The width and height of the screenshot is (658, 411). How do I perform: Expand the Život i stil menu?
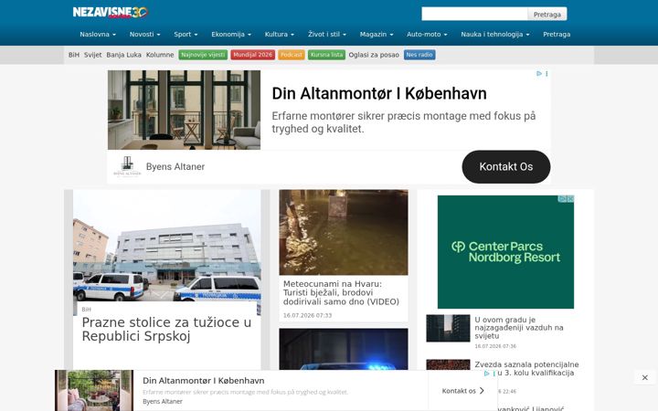[x=327, y=35]
